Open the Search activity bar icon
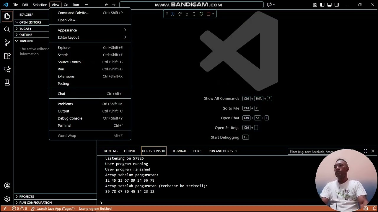 7,29
